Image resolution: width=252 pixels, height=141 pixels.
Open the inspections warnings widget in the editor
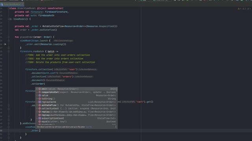point(244,9)
